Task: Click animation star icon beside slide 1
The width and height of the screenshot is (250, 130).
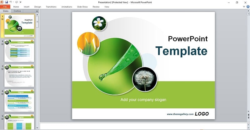Action: [x=2, y=19]
